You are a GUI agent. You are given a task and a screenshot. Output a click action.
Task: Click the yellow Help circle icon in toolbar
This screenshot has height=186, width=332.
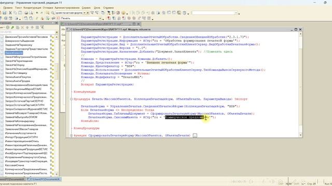click(x=123, y=13)
